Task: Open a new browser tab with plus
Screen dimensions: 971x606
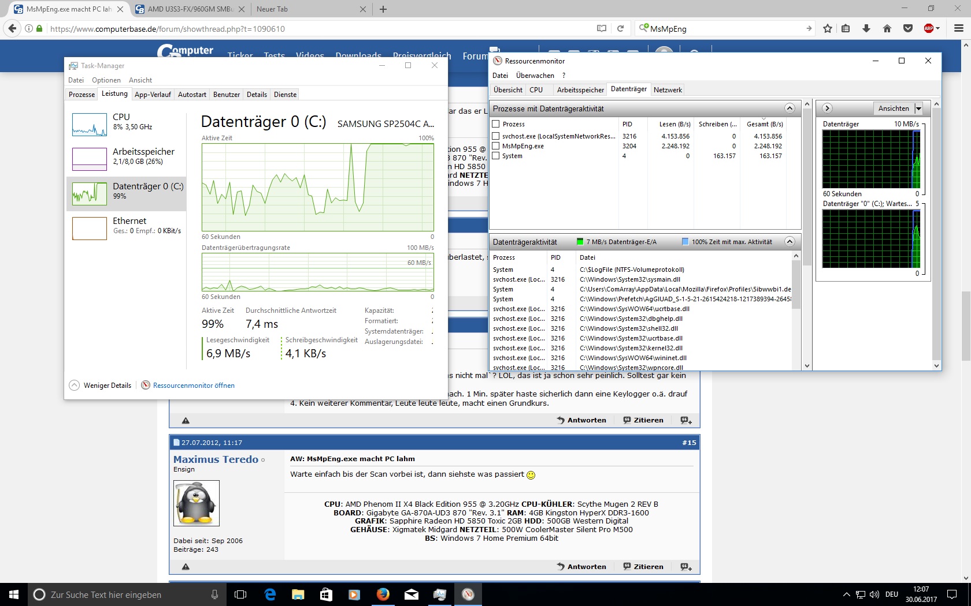Action: [383, 9]
